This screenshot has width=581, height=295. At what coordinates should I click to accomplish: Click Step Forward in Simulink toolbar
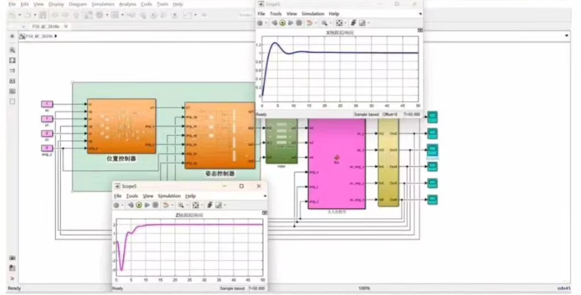[164, 15]
